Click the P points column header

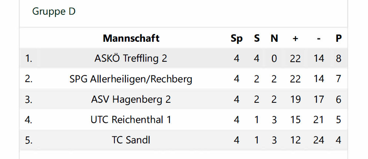[338, 38]
